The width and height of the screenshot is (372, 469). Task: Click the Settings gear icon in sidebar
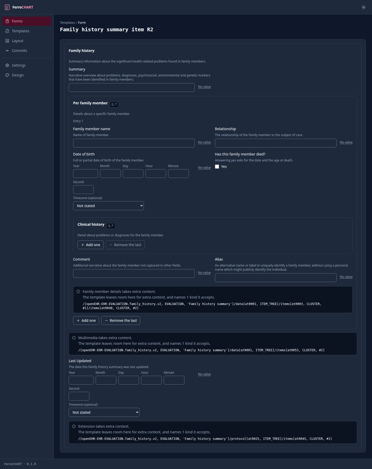pyautogui.click(x=7, y=65)
